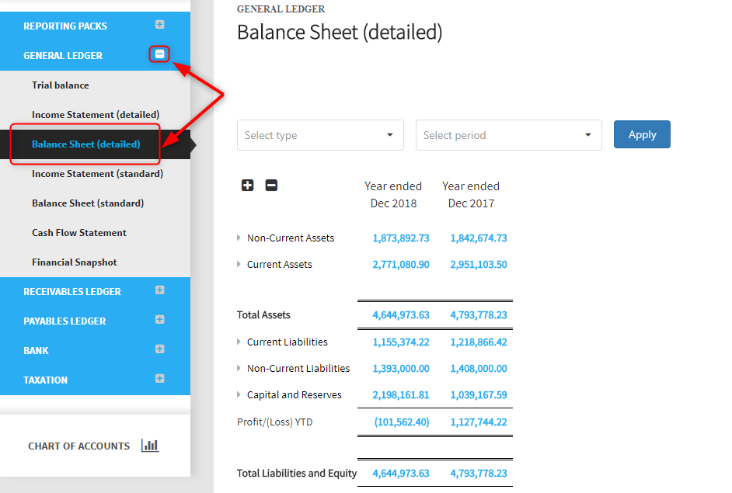
Task: Expand the Capital and Reserves row triangle
Action: point(239,395)
